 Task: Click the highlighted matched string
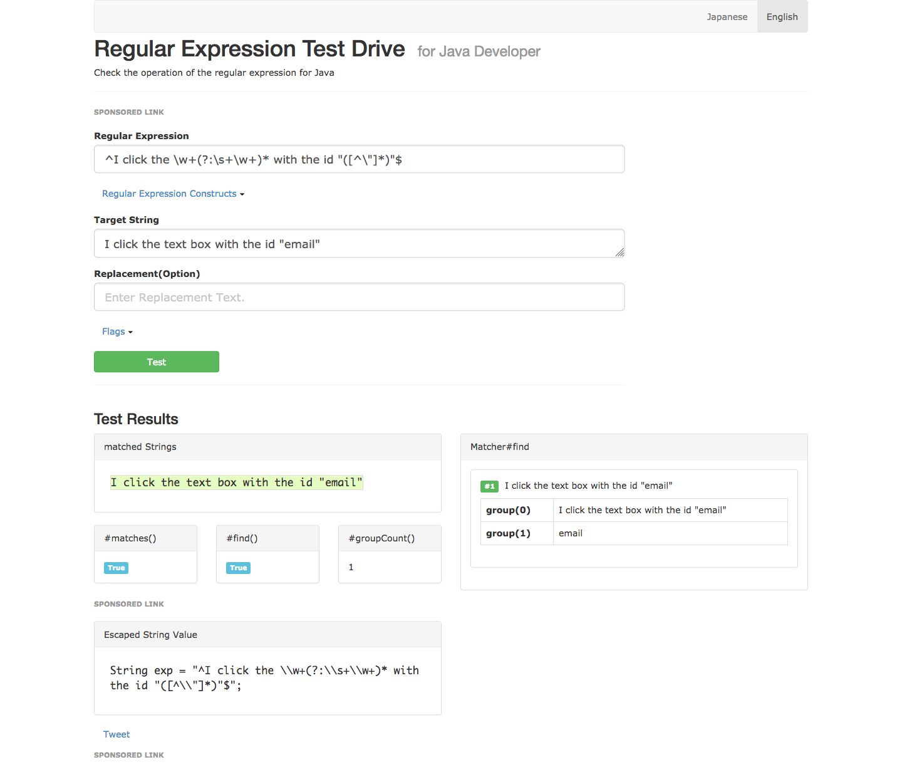point(236,482)
